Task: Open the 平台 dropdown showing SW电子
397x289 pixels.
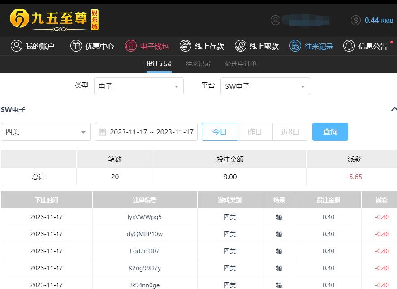Action: 265,86
